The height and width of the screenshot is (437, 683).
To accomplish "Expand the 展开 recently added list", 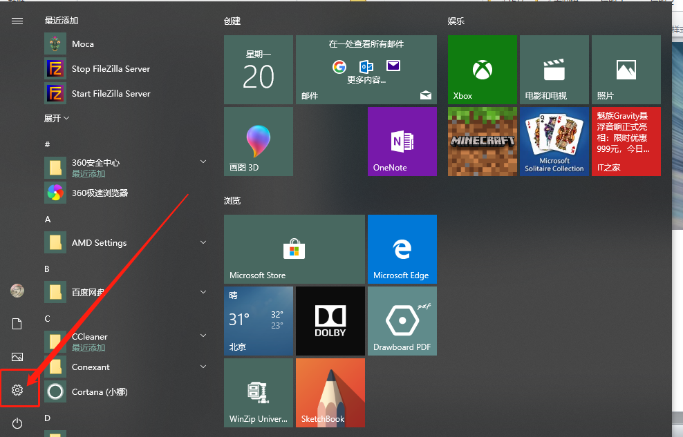I will pyautogui.click(x=57, y=118).
